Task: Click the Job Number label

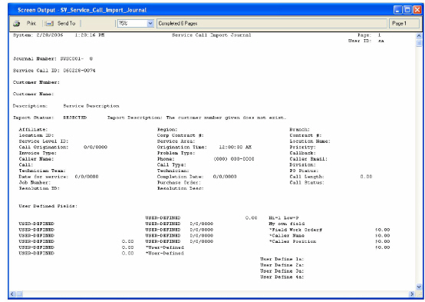Action: tap(35, 182)
